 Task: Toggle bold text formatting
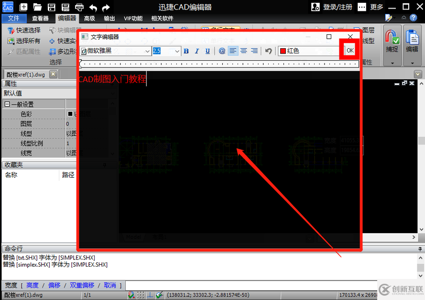click(186, 51)
